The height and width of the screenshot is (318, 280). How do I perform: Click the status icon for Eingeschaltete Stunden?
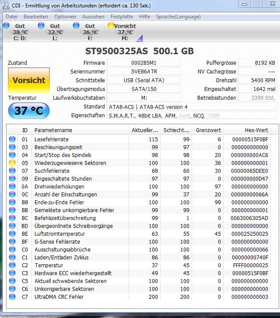12,178
